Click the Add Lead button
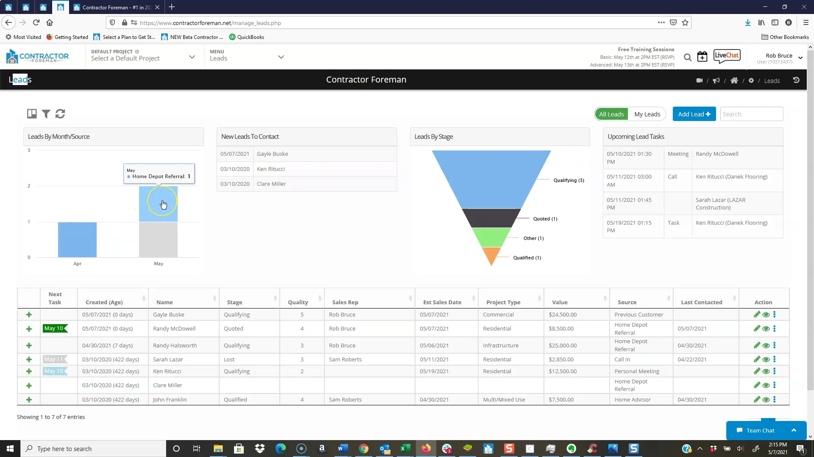 click(694, 114)
